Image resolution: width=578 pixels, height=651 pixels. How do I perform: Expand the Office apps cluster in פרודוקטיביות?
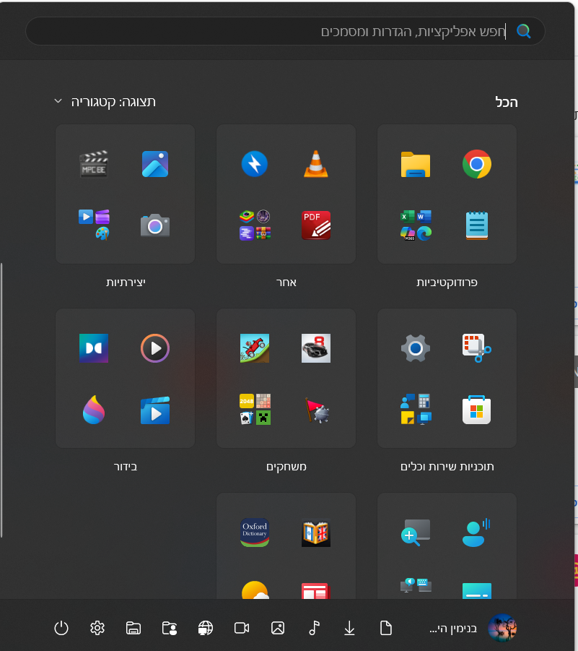click(416, 225)
